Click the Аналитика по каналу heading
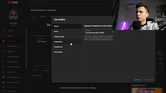166x93 pixels. pos(43,10)
